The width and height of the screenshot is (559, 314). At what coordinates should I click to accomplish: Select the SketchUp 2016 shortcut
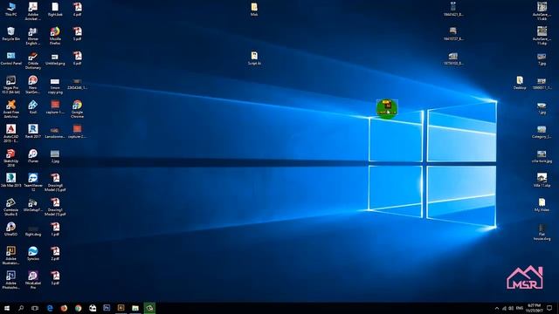(11, 158)
